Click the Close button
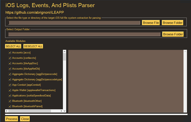 [x=25, y=119]
